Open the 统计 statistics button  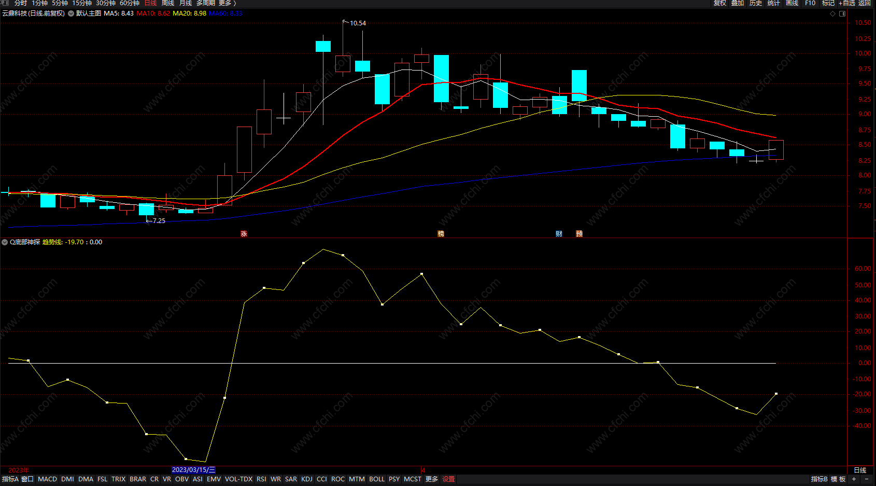tap(774, 3)
